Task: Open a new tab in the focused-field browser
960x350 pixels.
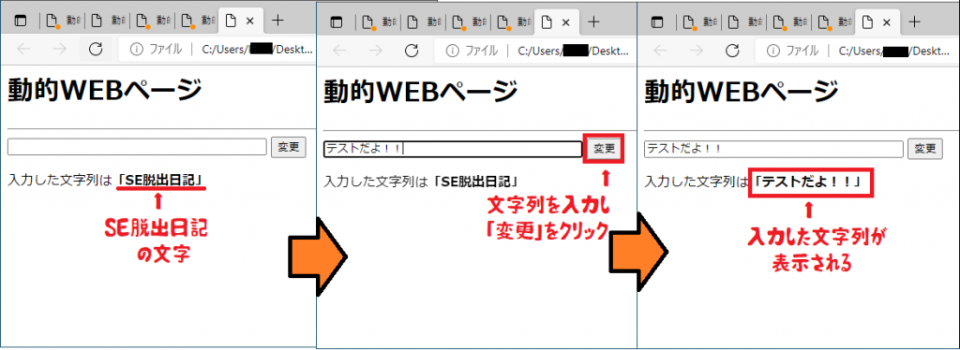Action: [x=593, y=22]
